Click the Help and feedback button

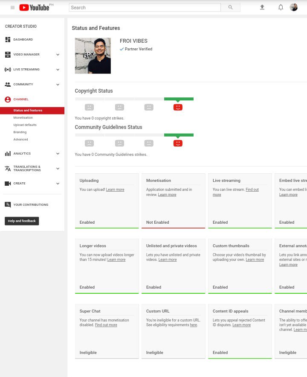tap(22, 221)
